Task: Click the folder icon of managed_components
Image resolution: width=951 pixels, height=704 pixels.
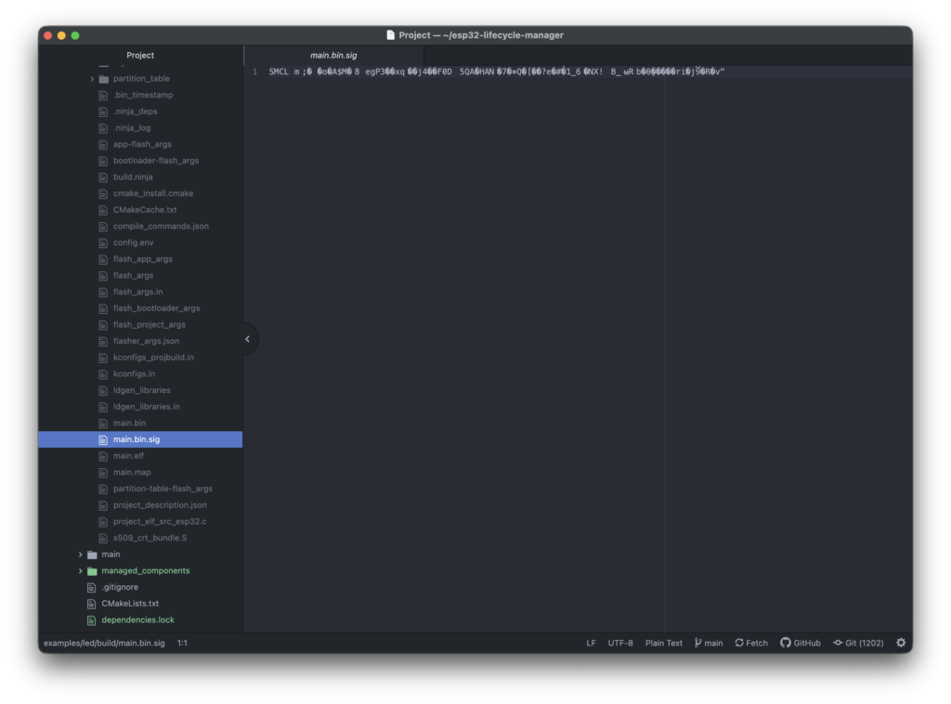Action: point(92,571)
